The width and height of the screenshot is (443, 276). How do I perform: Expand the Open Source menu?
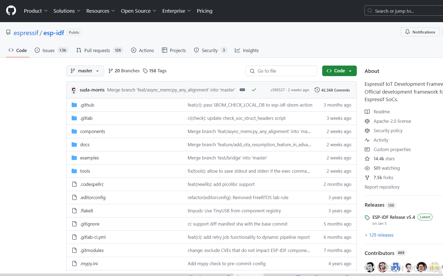pyautogui.click(x=138, y=11)
